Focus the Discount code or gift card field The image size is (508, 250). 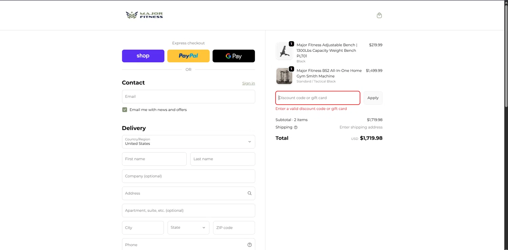[x=318, y=98]
